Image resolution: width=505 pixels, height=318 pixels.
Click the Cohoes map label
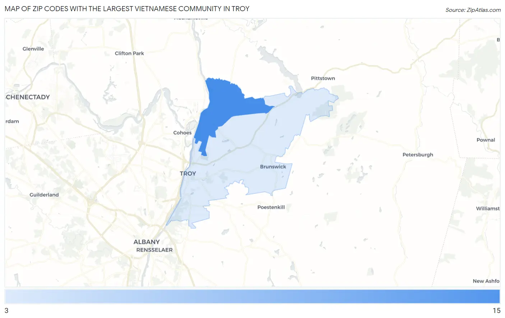click(x=182, y=133)
